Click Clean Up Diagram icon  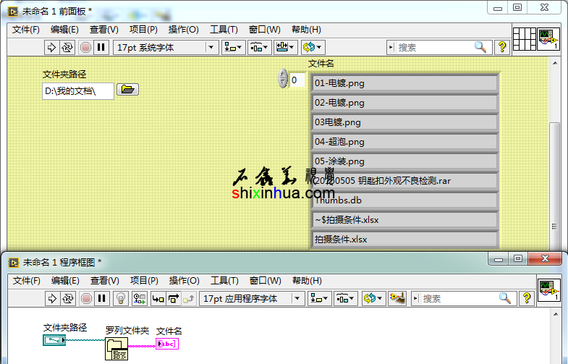point(396,298)
